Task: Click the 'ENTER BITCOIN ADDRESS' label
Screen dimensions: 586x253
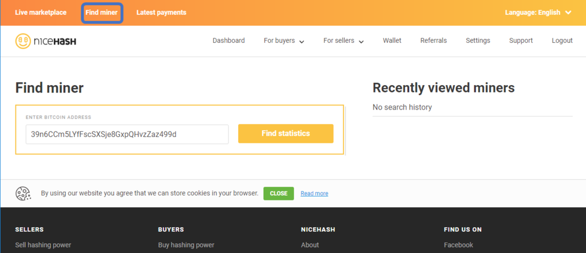Action: pos(58,117)
